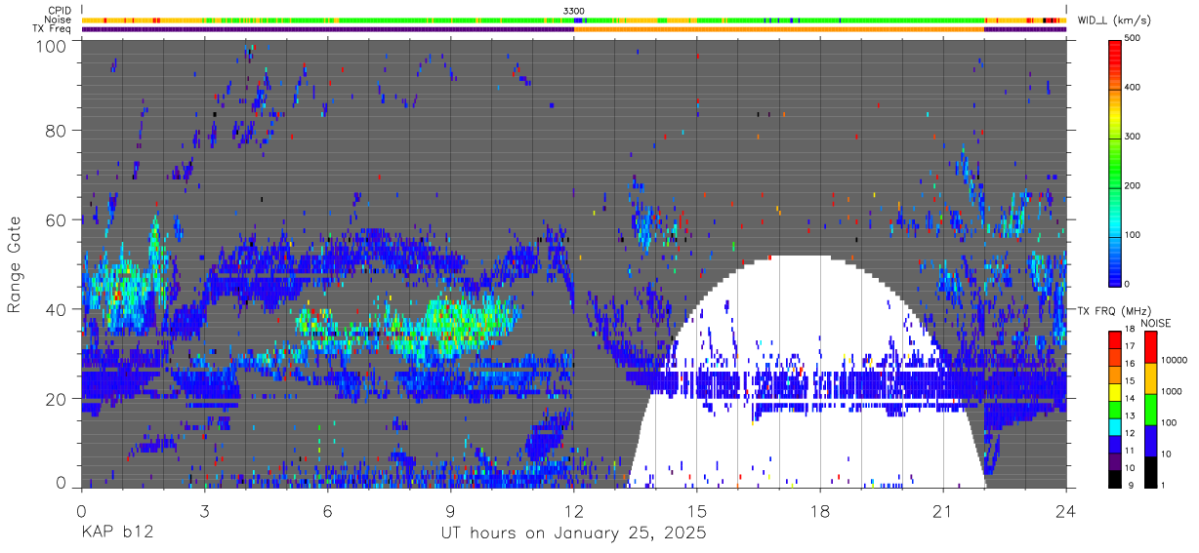Viewport: 1199px width, 553px height.
Task: Click the 3300 CPID value above the plot
Action: click(574, 11)
